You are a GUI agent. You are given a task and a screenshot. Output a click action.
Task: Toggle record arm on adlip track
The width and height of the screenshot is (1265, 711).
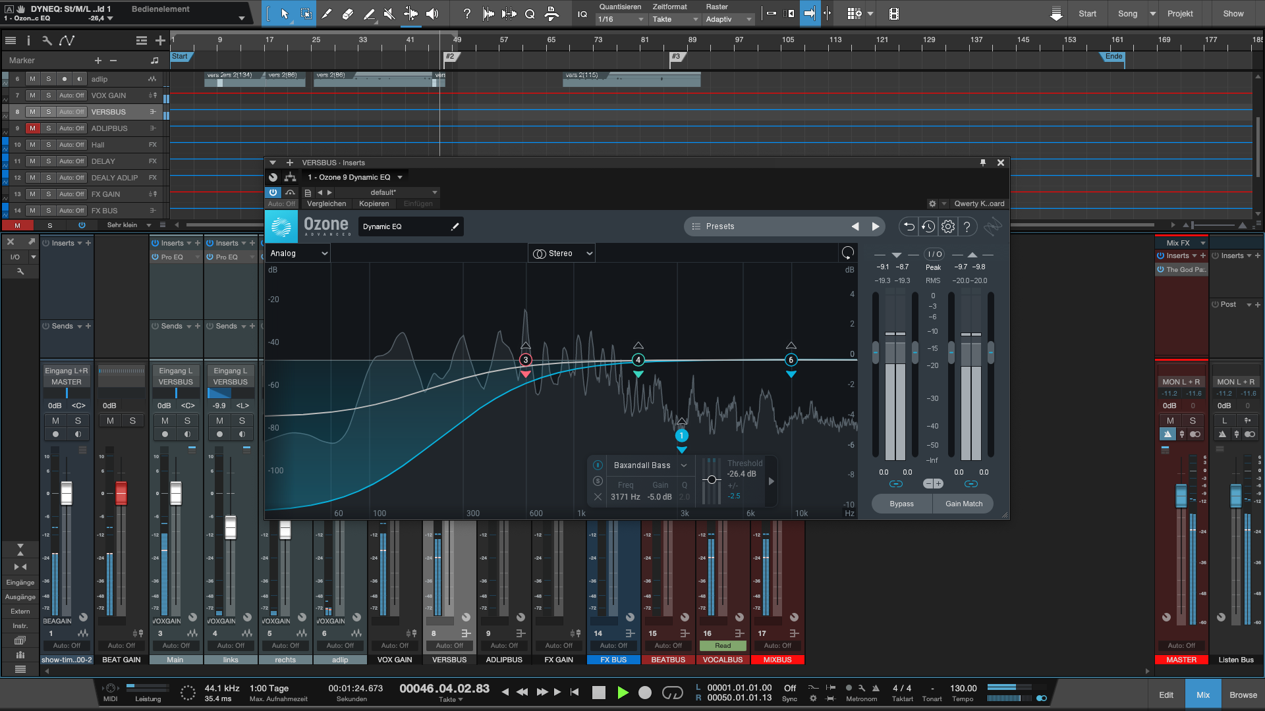coord(64,79)
